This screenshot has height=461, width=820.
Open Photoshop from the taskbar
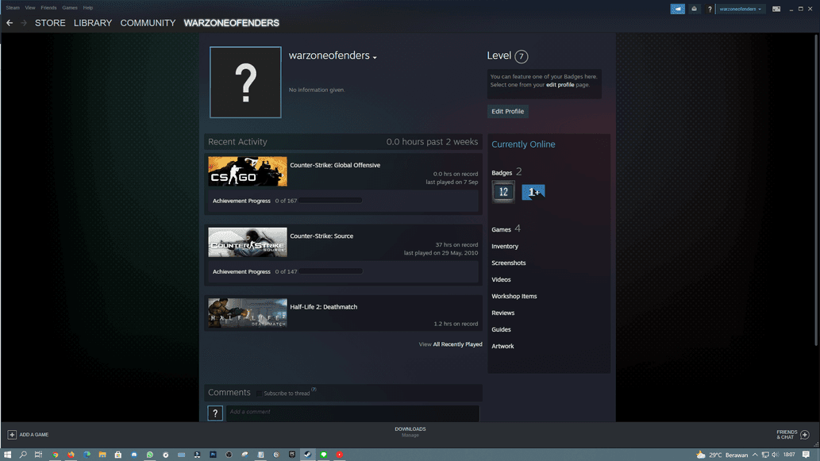(x=213, y=455)
